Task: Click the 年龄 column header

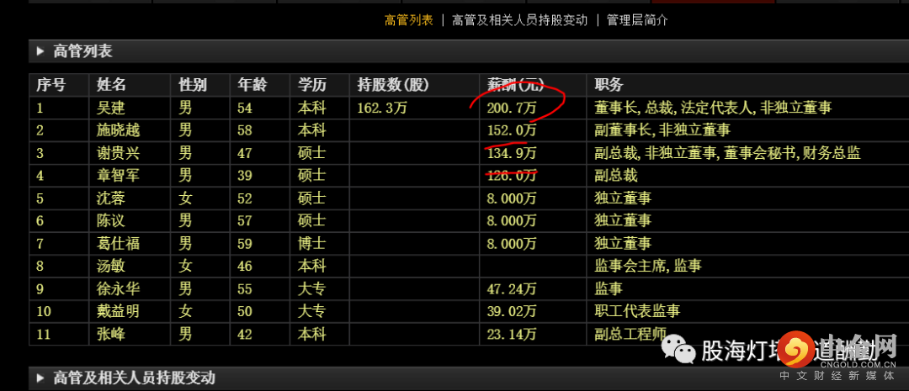Action: point(252,85)
